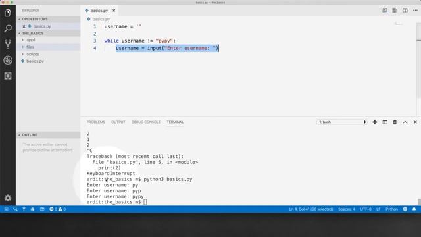Click the search icon in the status bar
The image size is (421, 237).
pyautogui.click(x=15, y=209)
